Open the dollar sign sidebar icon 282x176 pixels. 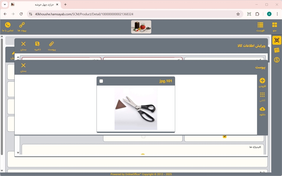(277, 60)
